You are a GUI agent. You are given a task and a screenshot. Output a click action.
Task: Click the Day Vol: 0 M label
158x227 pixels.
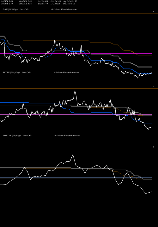point(69,4)
